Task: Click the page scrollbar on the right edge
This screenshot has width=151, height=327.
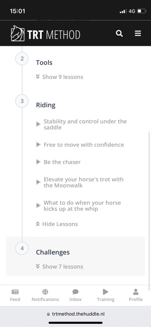Action: point(149,211)
